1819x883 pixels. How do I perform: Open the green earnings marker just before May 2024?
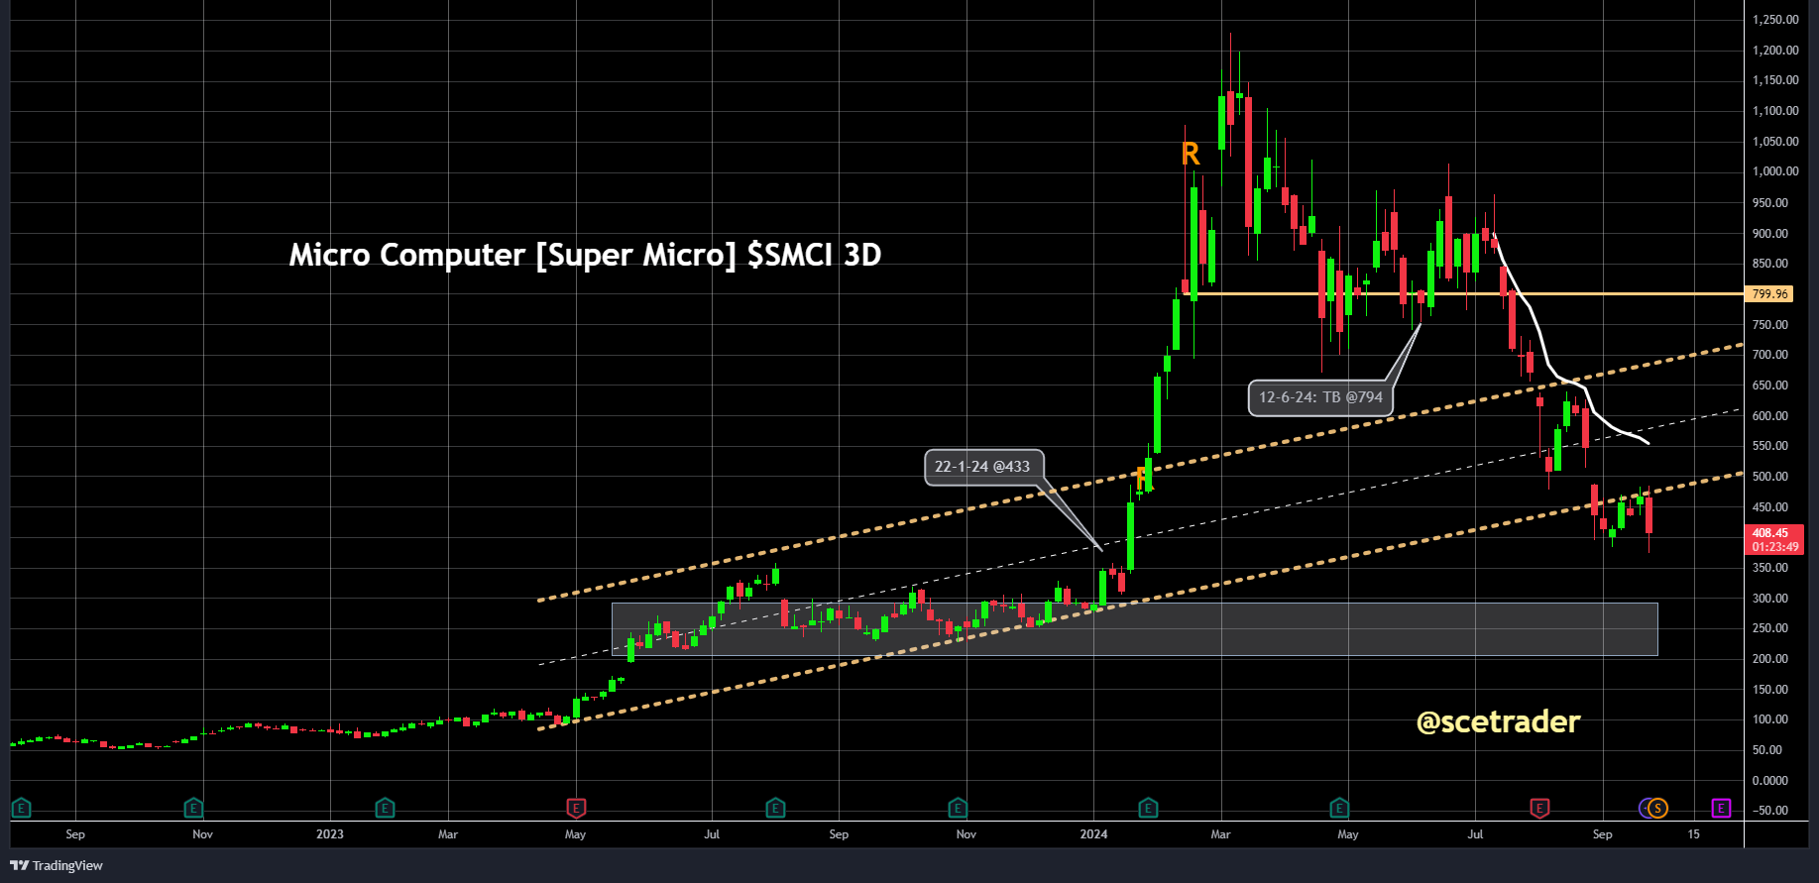point(1339,808)
